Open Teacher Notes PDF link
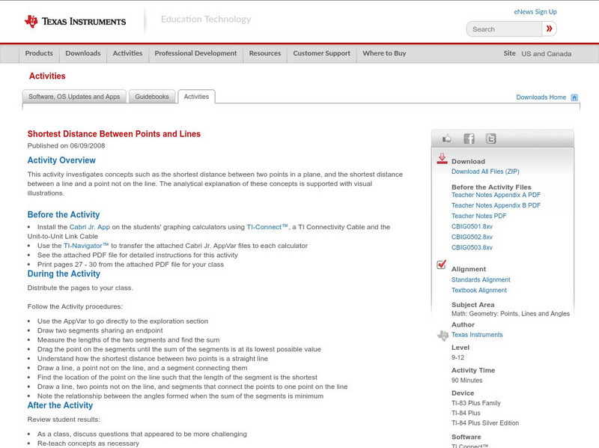599x448 pixels. click(x=478, y=216)
